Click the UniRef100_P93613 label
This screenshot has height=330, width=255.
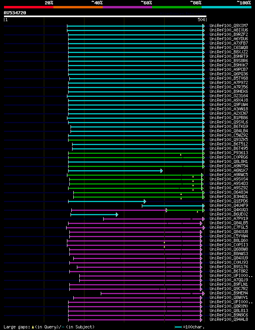[x=229, y=153]
